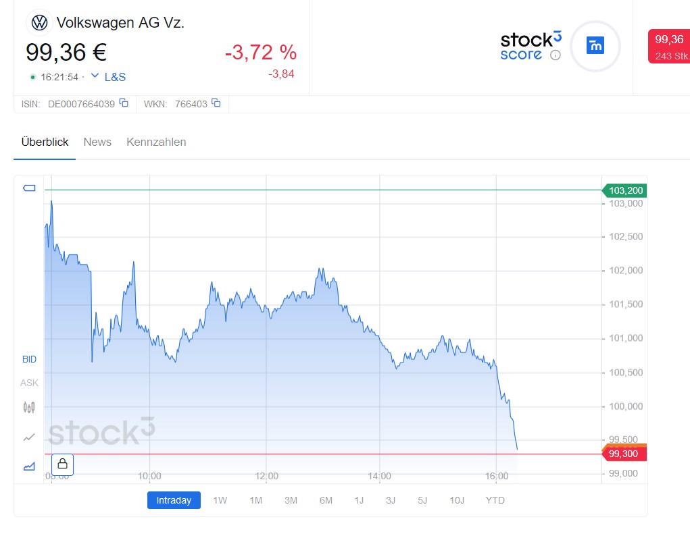Switch to the Kennzahlen tab
Viewport: 690px width, 538px height.
[x=156, y=142]
